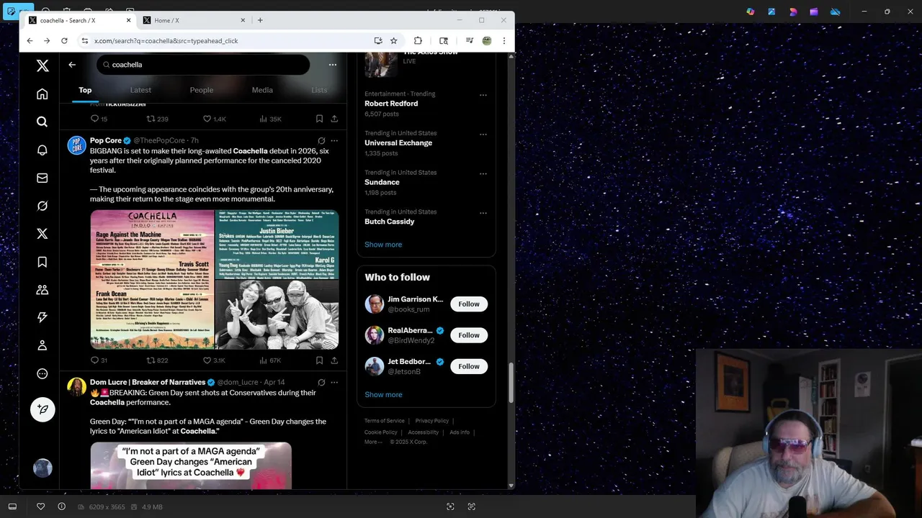922x518 pixels.
Task: Switch to the Lists search tab
Action: [x=319, y=90]
